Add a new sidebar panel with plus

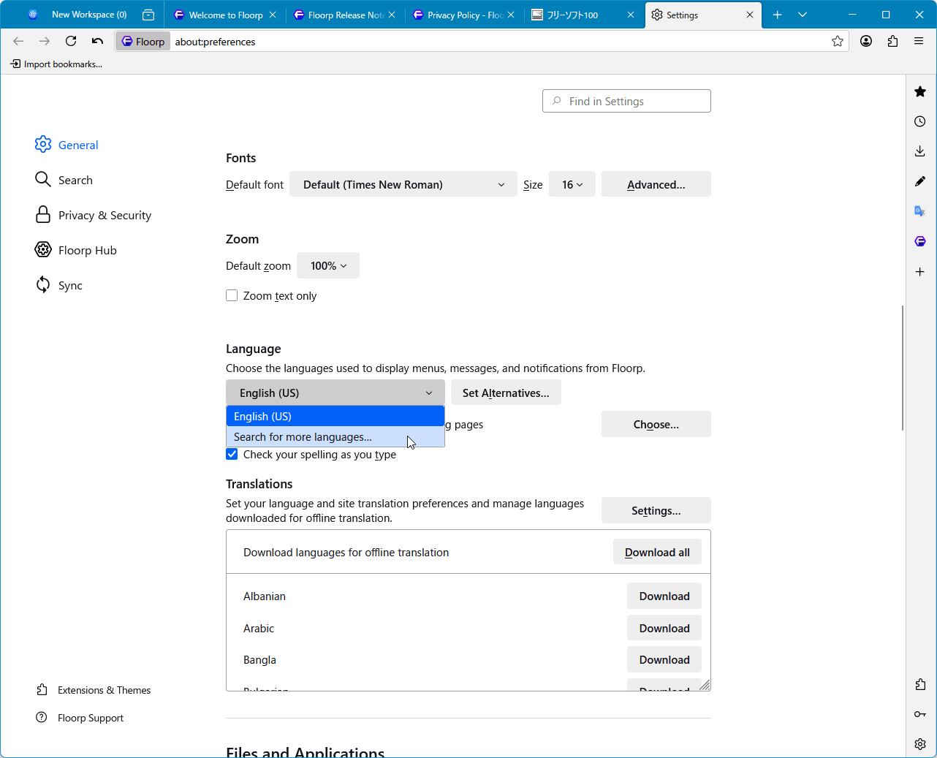pos(920,271)
